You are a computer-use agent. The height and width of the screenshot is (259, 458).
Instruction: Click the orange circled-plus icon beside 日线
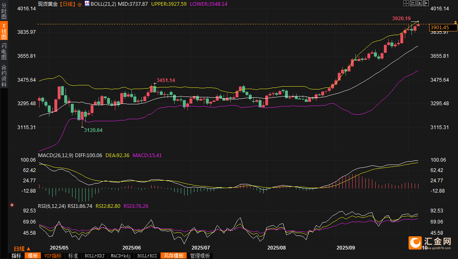click(79, 4)
